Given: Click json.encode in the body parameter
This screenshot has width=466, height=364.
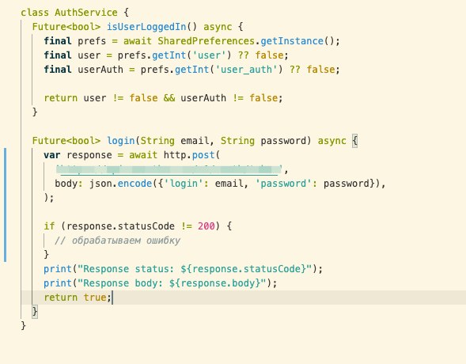Looking at the screenshot, I should [121, 184].
